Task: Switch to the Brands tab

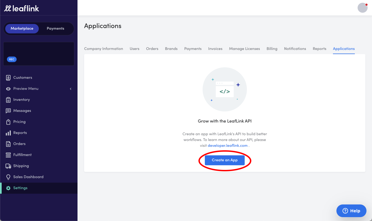Action: click(x=171, y=49)
